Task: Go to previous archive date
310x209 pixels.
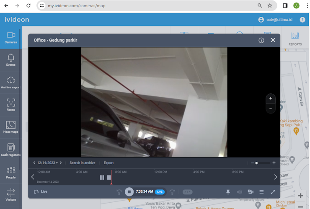Action: tap(34, 163)
